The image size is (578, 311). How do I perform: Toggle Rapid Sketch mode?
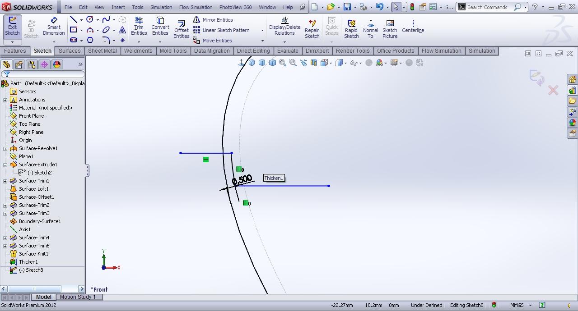click(x=351, y=28)
